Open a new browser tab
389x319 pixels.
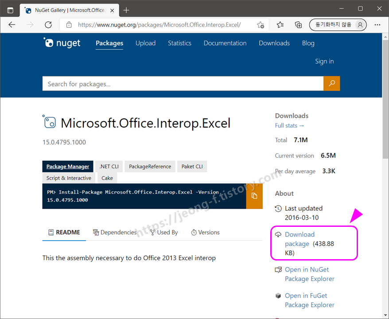click(x=126, y=10)
